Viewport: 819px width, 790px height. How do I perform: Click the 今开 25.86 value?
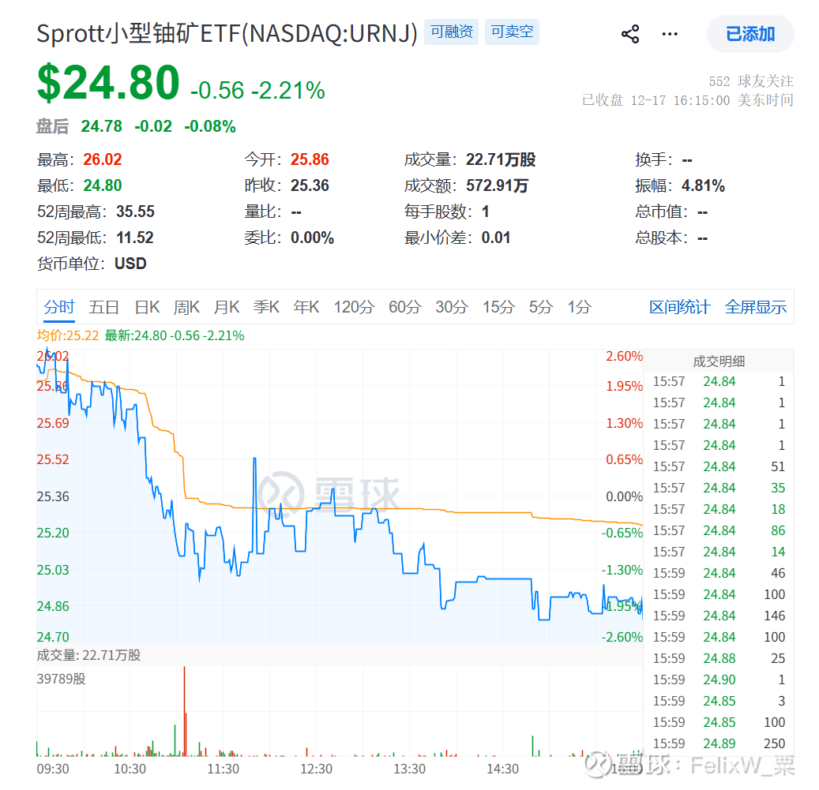[x=310, y=159]
